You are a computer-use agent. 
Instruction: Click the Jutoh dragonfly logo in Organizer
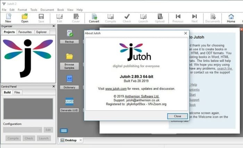point(28,58)
